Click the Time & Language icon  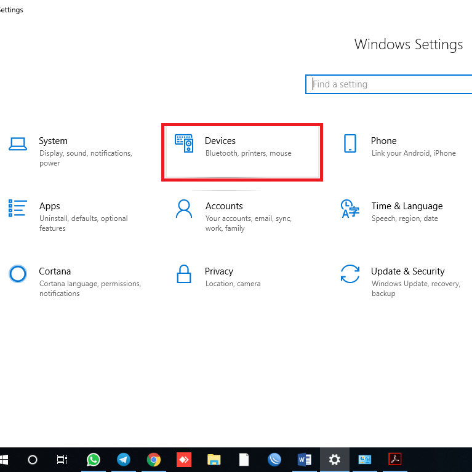pyautogui.click(x=350, y=209)
